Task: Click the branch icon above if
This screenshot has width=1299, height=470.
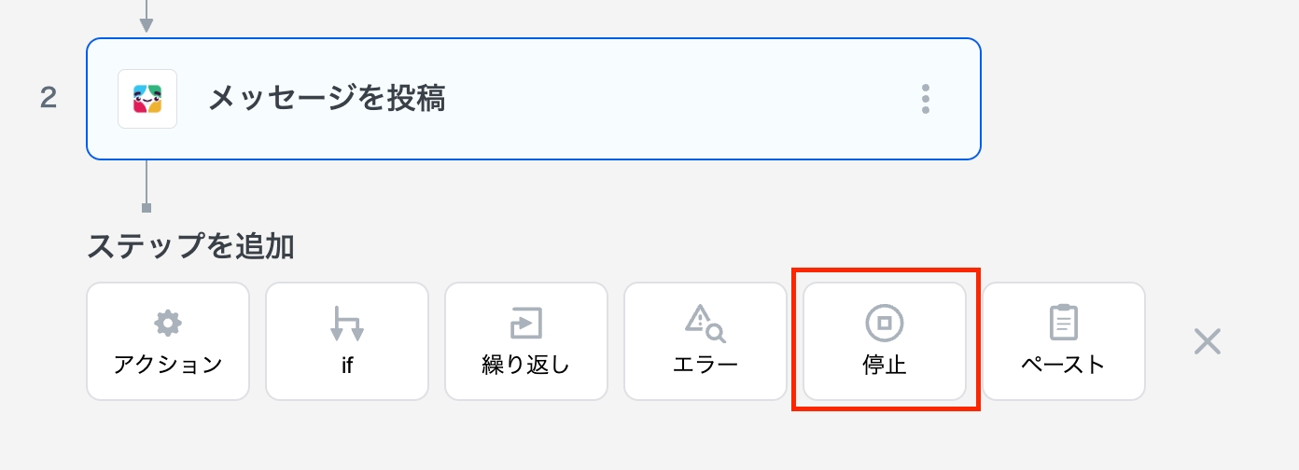Action: (347, 324)
